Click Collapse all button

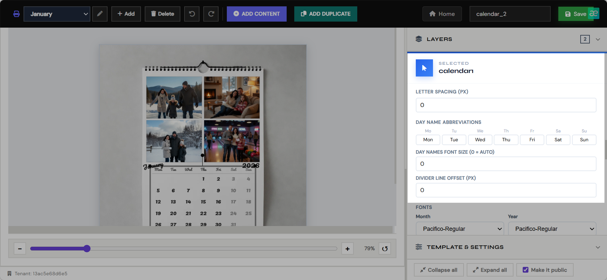click(439, 270)
